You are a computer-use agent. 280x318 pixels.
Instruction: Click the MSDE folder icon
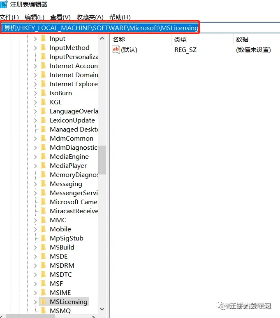tap(43, 257)
